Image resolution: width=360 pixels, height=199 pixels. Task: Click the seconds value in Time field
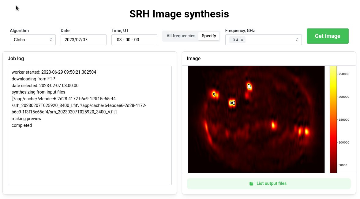[137, 40]
